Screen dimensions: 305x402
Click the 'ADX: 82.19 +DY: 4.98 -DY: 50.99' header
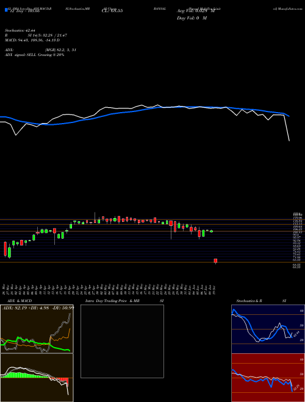(38, 308)
